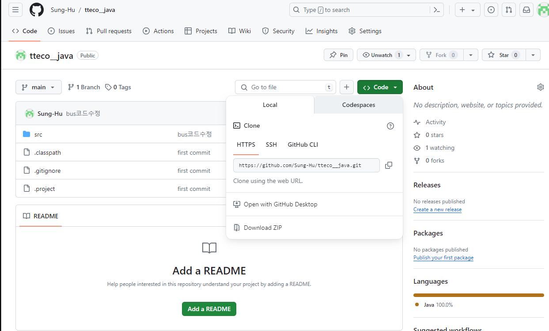Click the Sung-Hu commit author avatar
549x331 pixels.
(30, 114)
